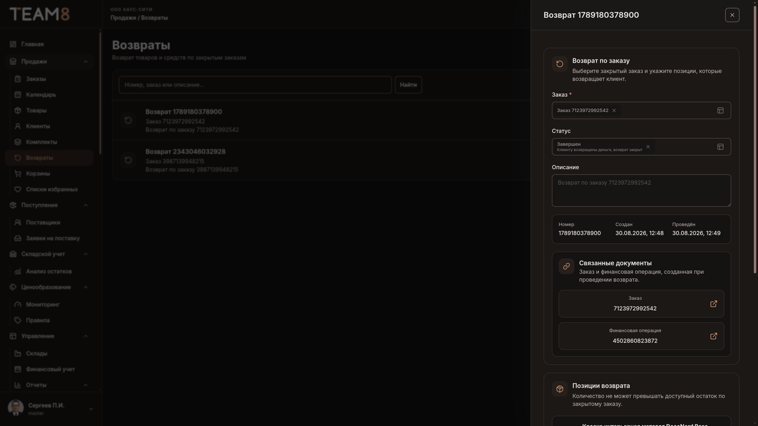This screenshot has width=758, height=426.
Task: Open Поставщики sidebar item
Action: pos(49,222)
